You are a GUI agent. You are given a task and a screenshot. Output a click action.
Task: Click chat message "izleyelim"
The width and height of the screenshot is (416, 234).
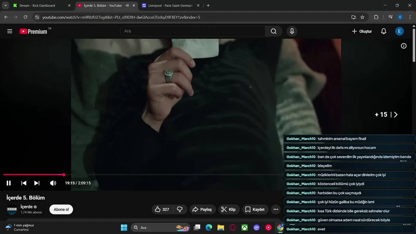point(325,166)
